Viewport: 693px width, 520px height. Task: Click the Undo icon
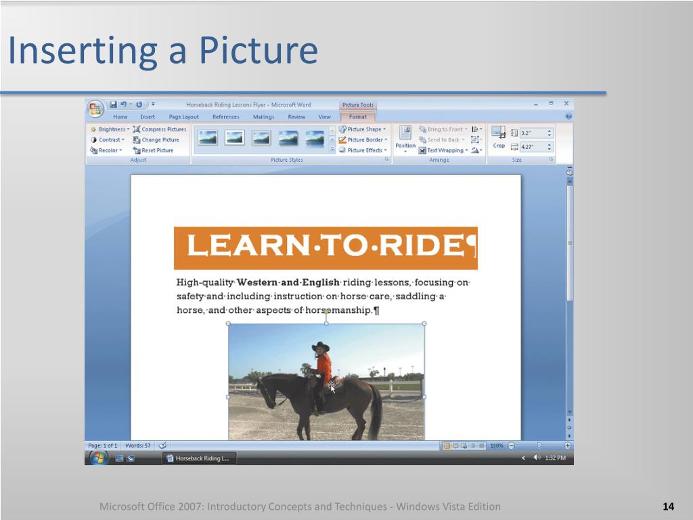pos(123,104)
